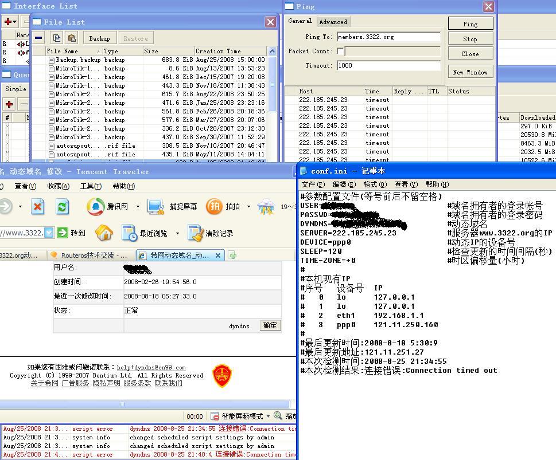Expand the 腾讯网 dropdown arrow
This screenshot has width=556, height=460.
point(138,206)
